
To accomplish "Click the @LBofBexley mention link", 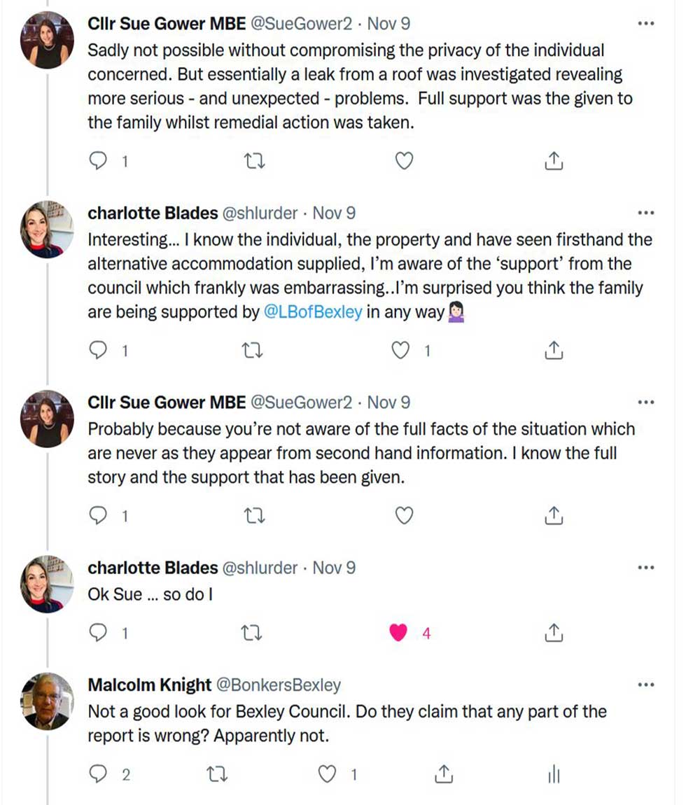I will pos(313,312).
